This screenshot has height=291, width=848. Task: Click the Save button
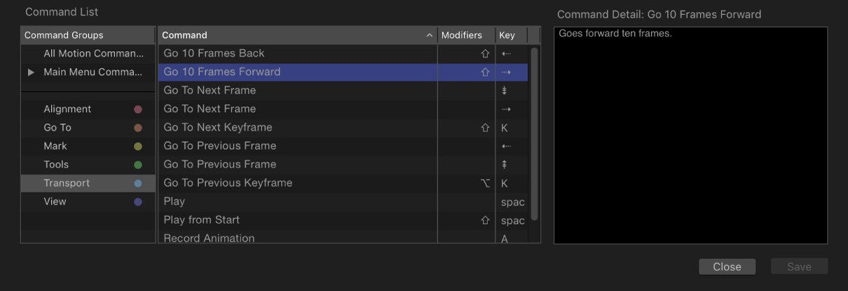(799, 266)
